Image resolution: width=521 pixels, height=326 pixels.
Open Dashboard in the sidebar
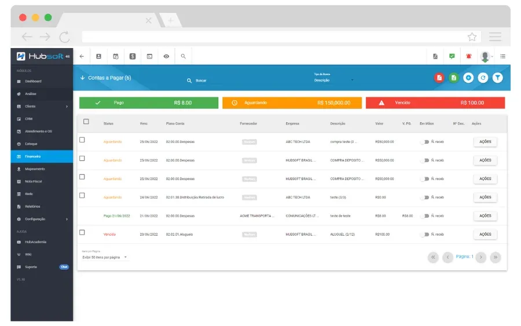click(x=42, y=82)
